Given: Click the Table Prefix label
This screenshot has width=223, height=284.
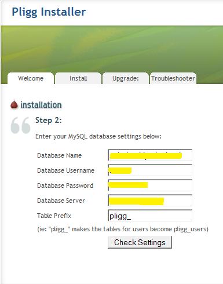Looking at the screenshot, I should click(54, 216).
